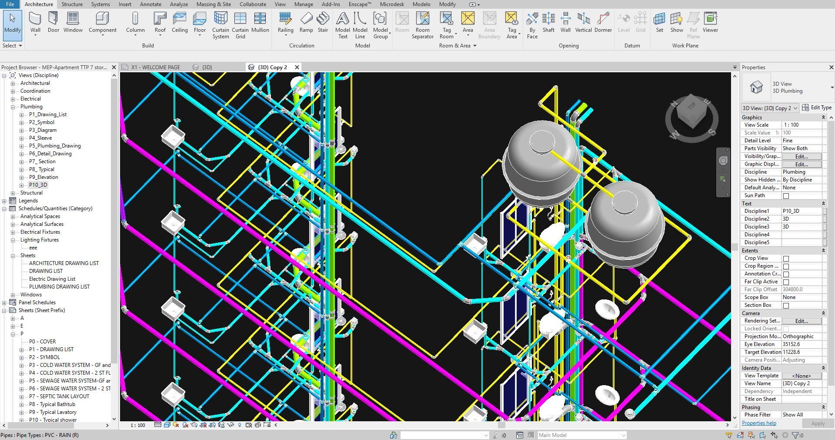The image size is (835, 440).
Task: Click Edit button for Visibility/Graphics overrides
Action: 801,156
